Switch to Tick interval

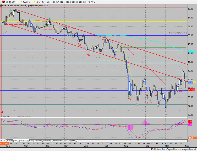(x=91, y=2)
